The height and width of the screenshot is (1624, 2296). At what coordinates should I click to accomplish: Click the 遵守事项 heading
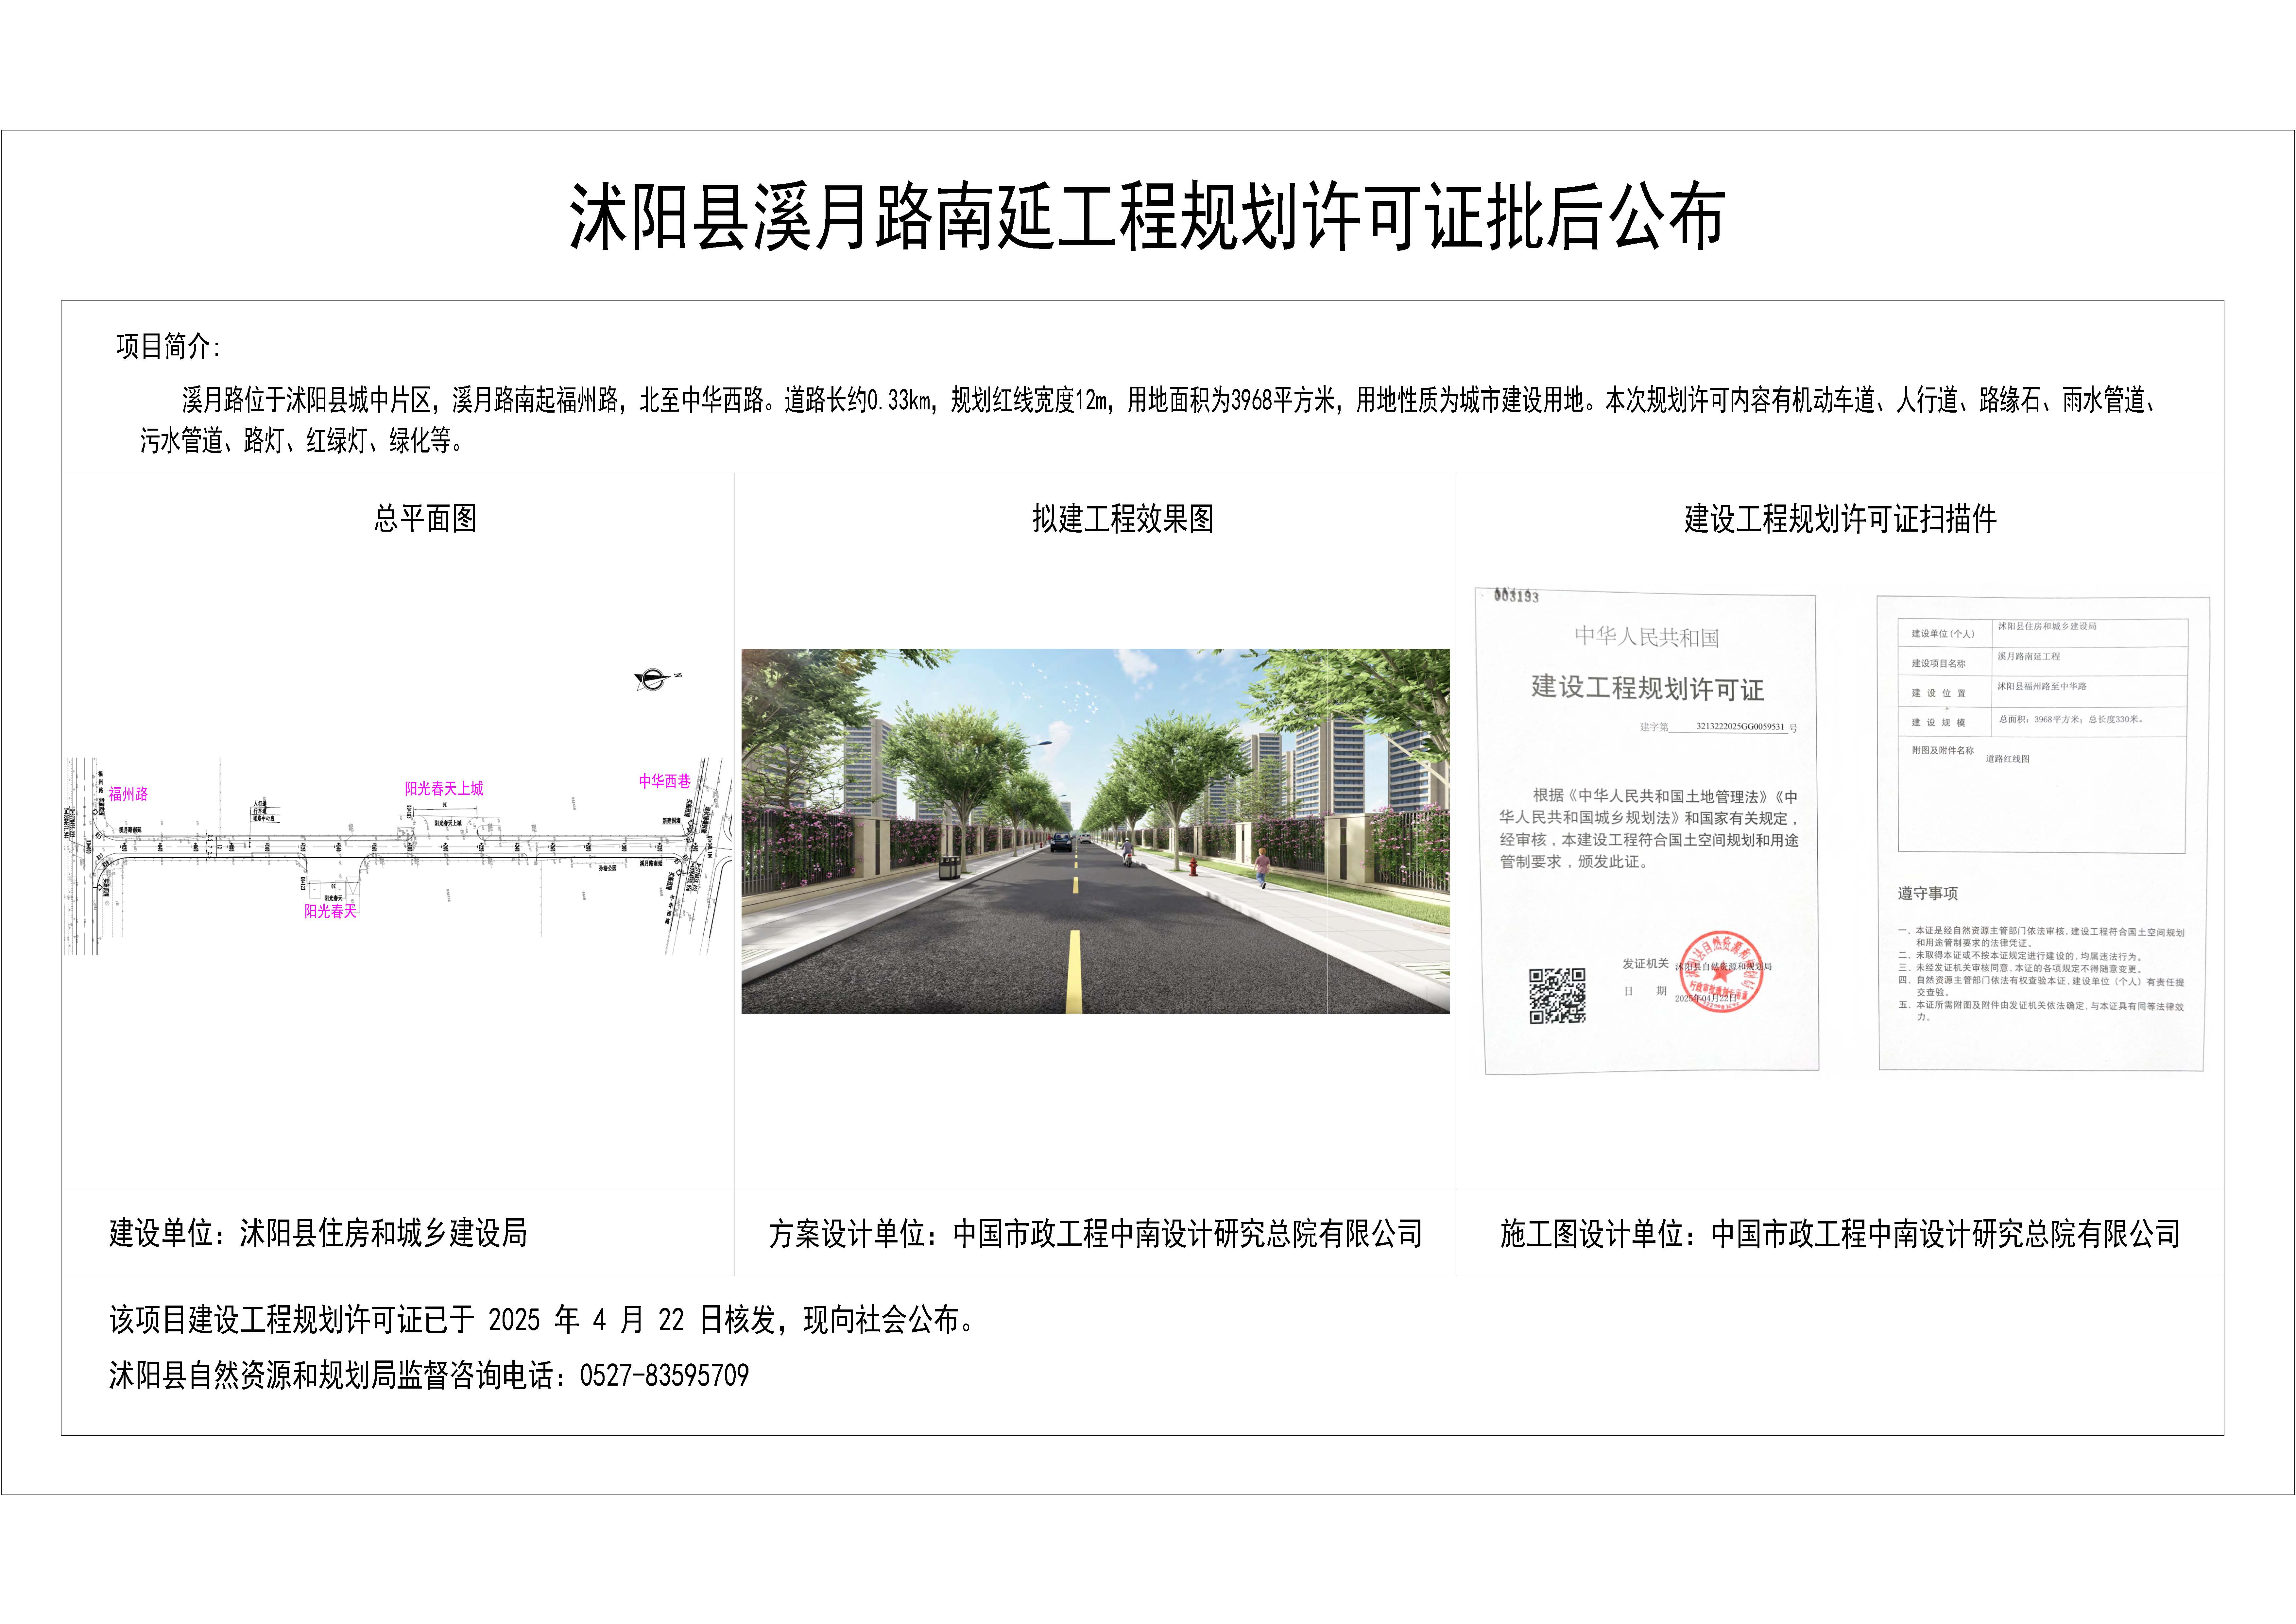(x=1928, y=894)
